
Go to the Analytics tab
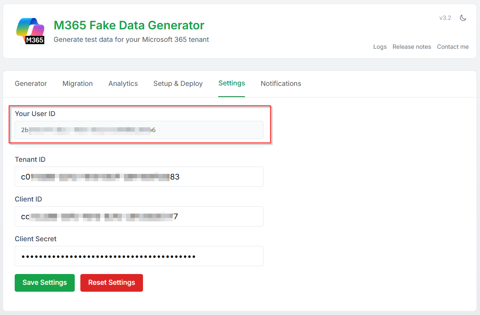(123, 84)
